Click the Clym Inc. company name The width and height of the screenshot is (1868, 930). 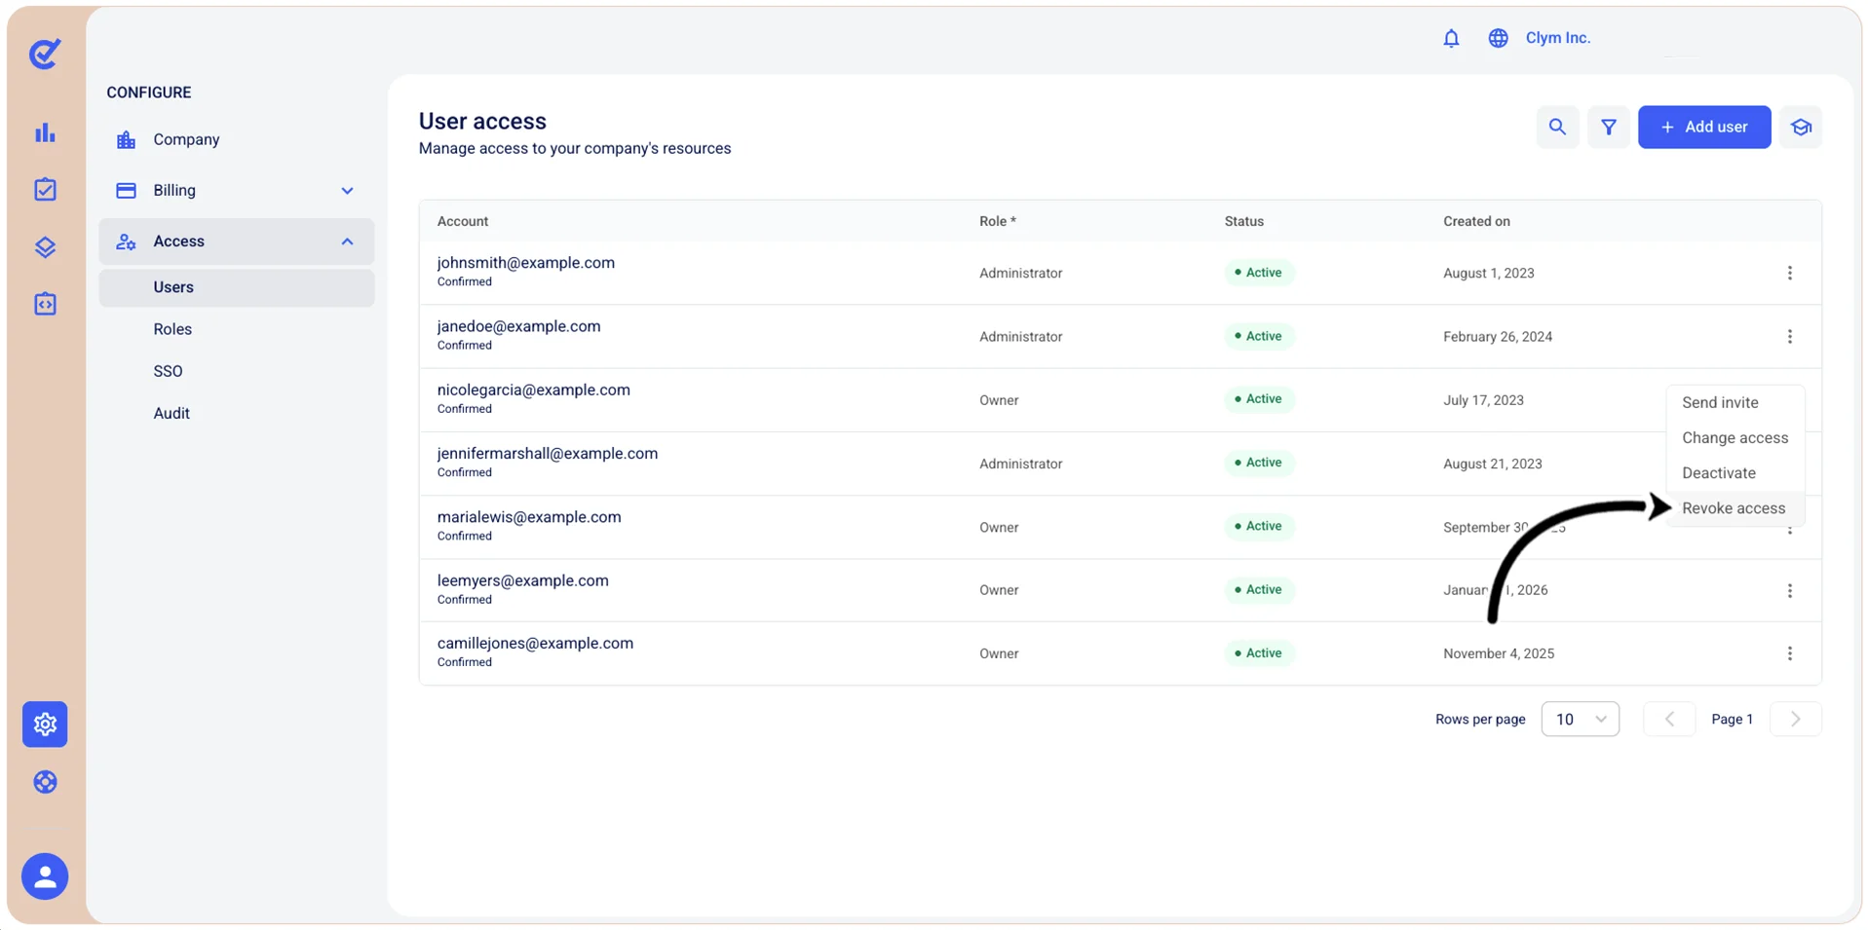tap(1557, 38)
